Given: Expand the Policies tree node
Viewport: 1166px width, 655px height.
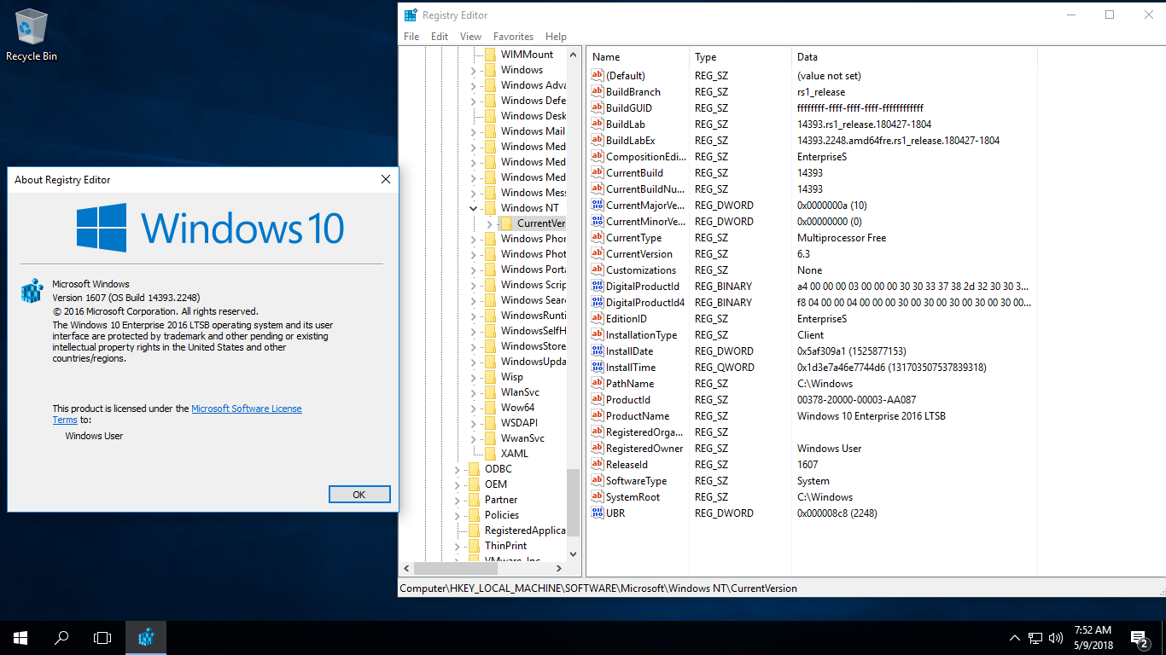Looking at the screenshot, I should [x=458, y=515].
